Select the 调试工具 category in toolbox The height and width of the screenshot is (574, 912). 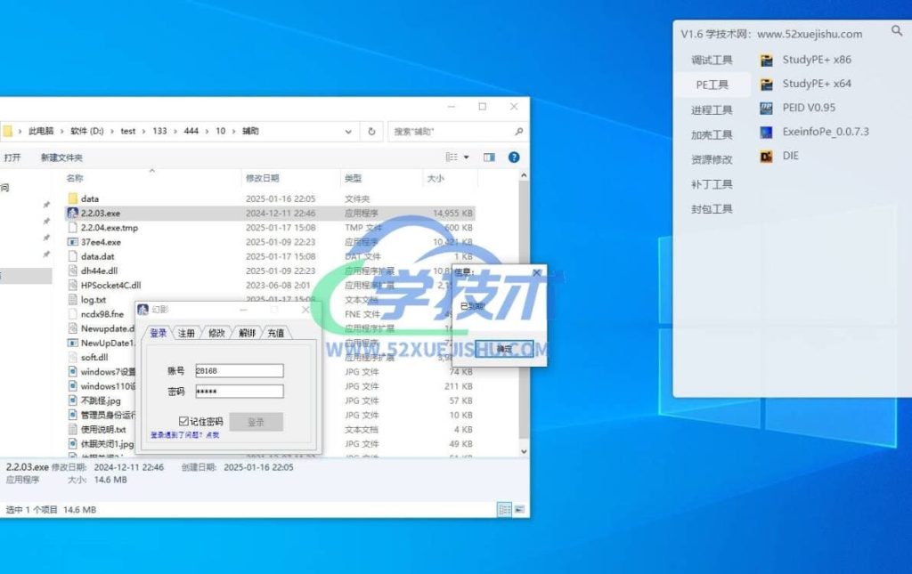click(712, 61)
